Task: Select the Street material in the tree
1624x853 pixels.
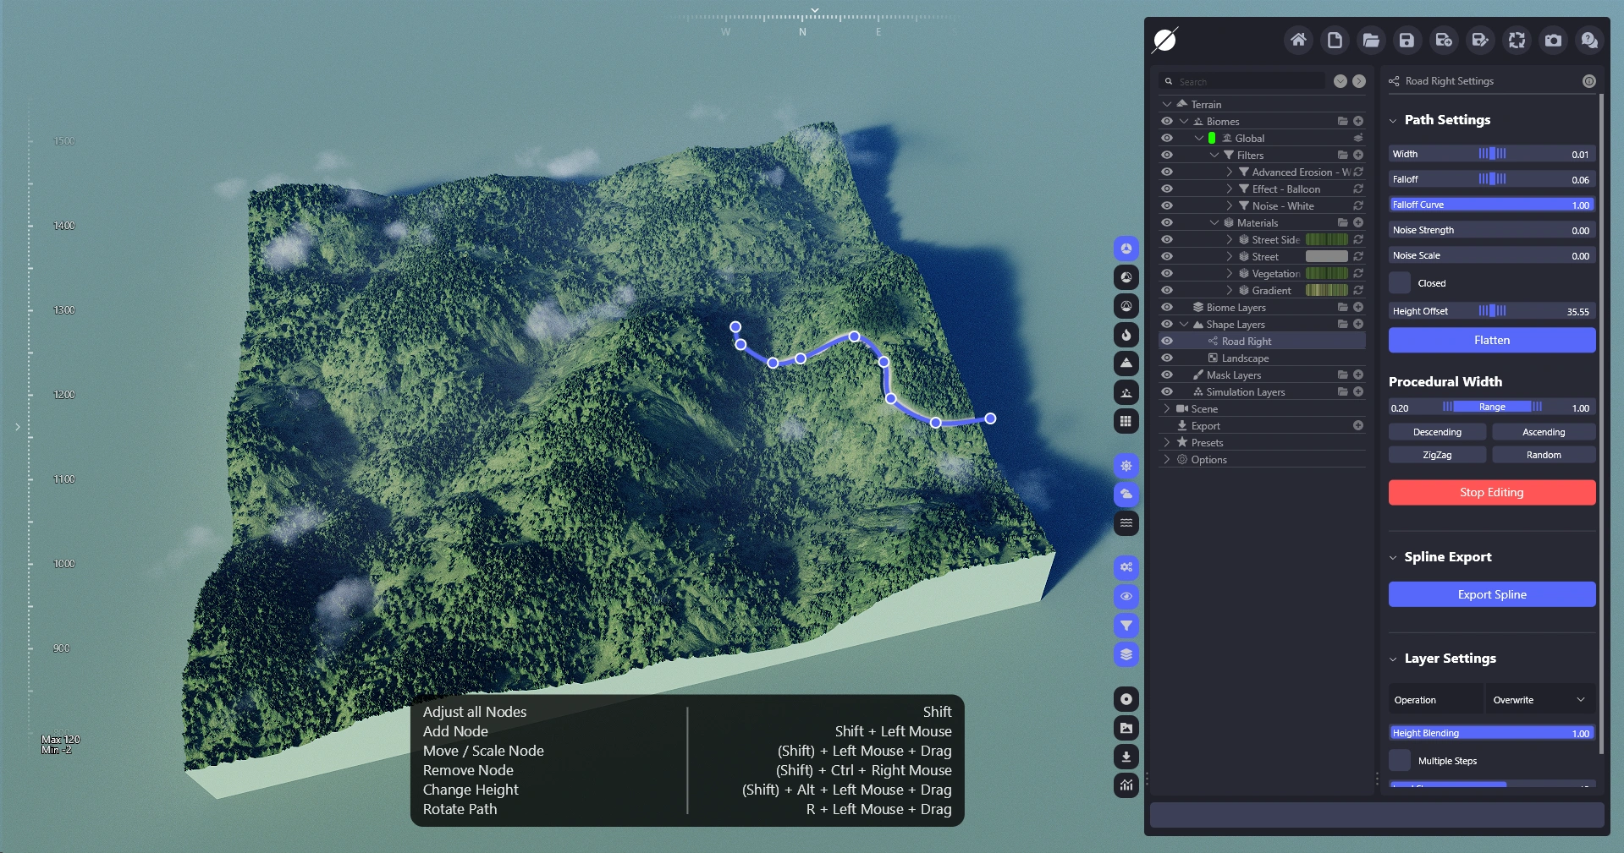Action: 1265,257
